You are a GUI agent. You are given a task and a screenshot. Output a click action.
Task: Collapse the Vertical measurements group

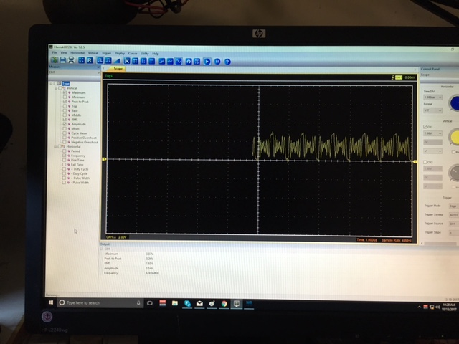click(x=56, y=87)
